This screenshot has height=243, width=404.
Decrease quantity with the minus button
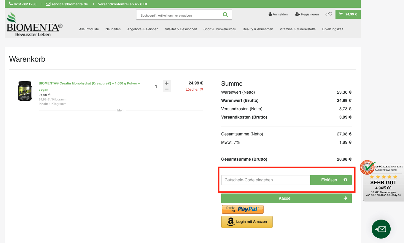[x=167, y=89]
